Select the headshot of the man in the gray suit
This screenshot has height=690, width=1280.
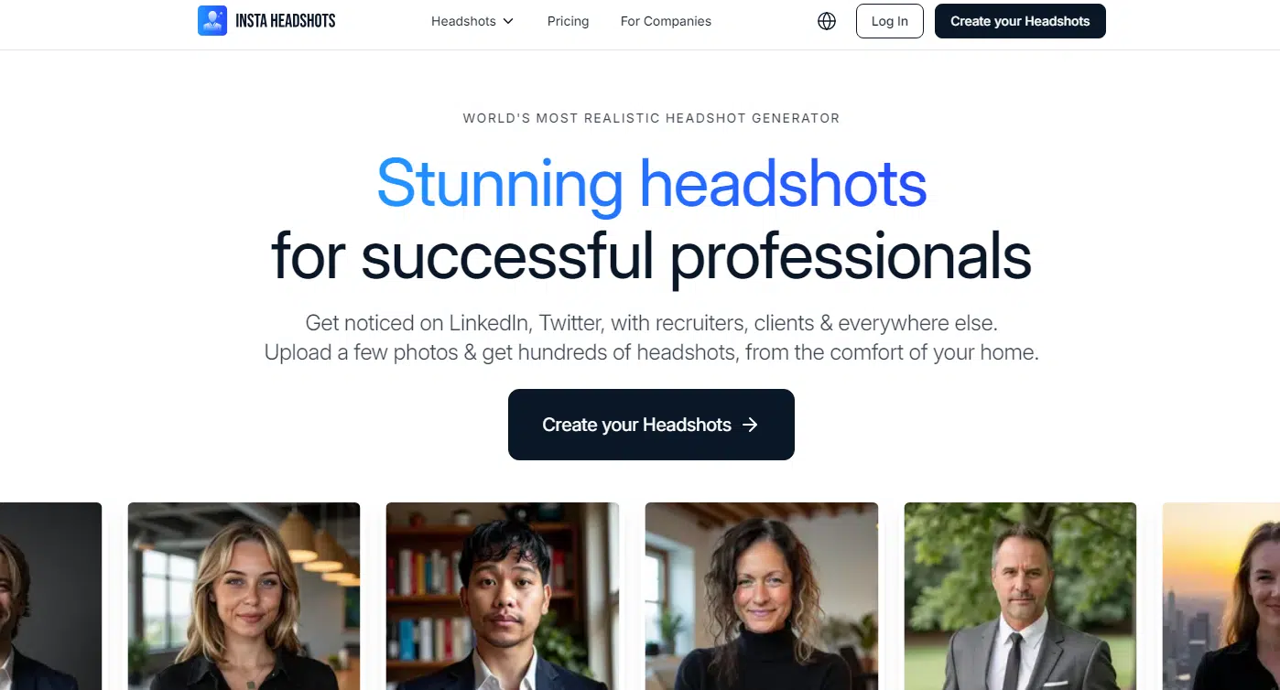coord(1020,596)
